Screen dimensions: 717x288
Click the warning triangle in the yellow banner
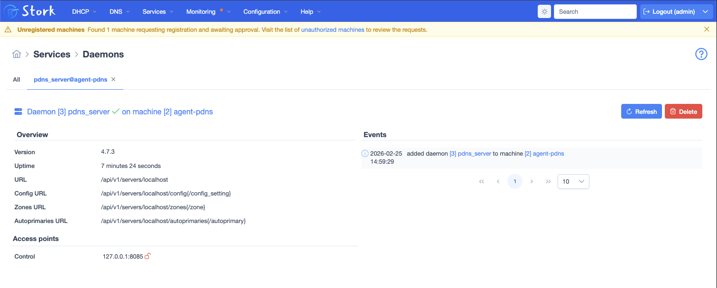8,29
